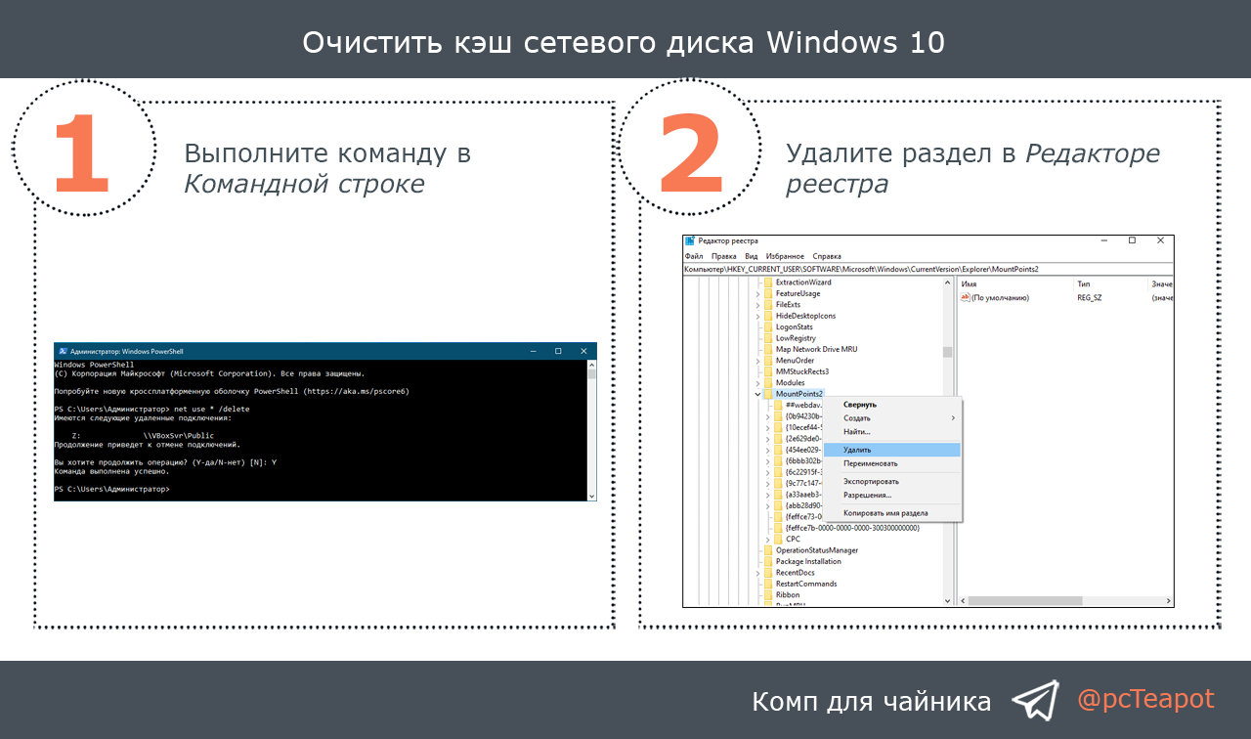Click the @pcTeapot channel link

click(1145, 699)
